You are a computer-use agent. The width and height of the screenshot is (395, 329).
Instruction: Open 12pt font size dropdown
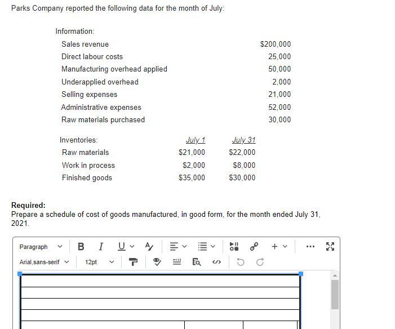99,263
